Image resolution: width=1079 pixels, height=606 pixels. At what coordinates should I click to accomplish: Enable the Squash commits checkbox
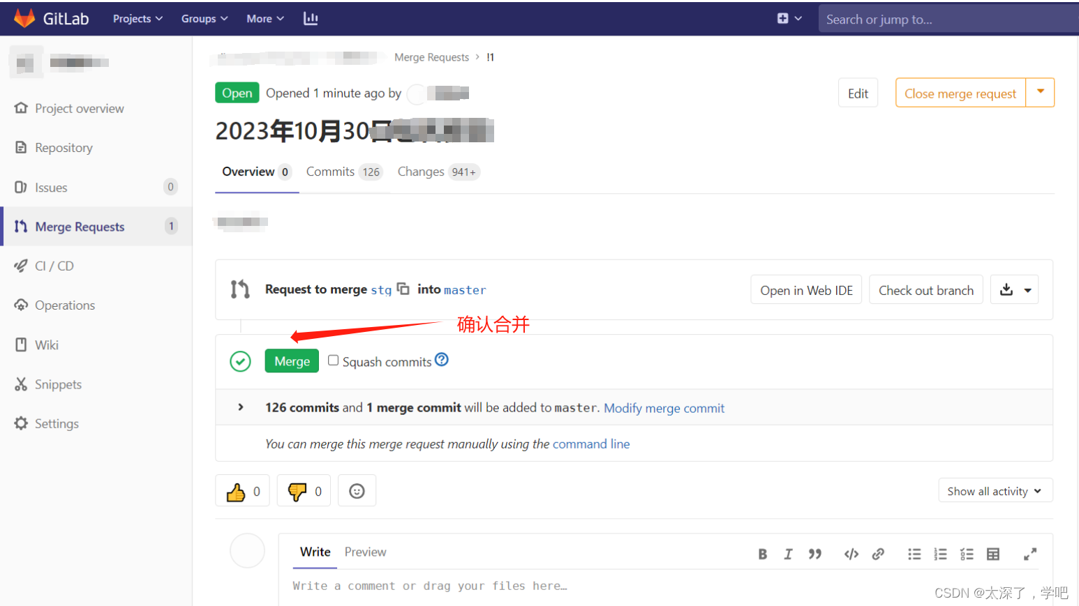click(333, 360)
